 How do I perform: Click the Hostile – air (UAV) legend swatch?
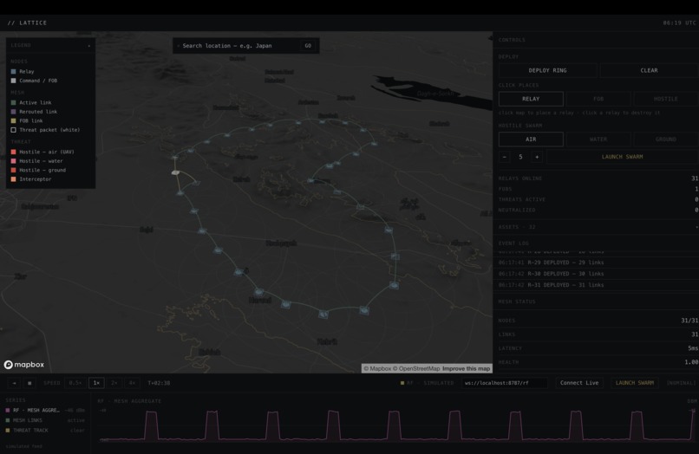point(13,152)
